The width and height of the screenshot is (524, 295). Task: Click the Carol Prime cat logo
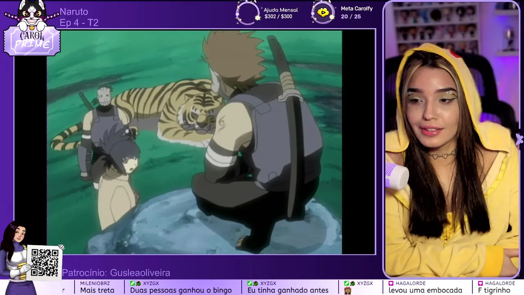tap(32, 28)
